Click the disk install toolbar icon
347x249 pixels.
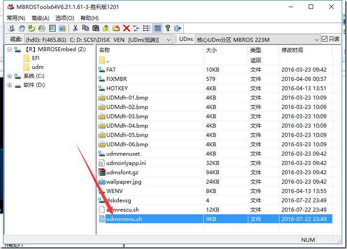pyautogui.click(x=11, y=28)
